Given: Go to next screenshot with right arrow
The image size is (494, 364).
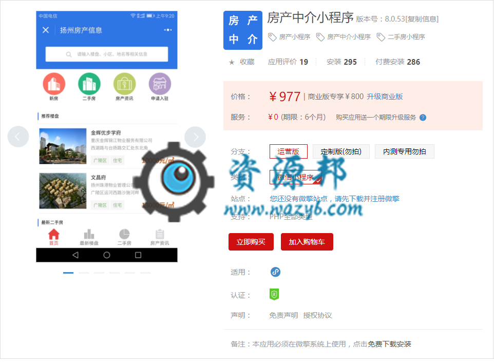Looking at the screenshot, I should pyautogui.click(x=195, y=137).
